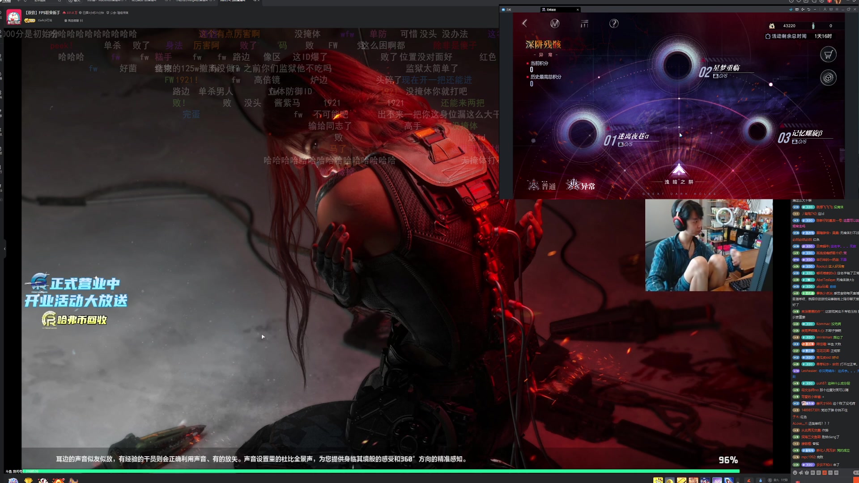
Task: Click the streamer avatar in the stream header
Action: point(14,17)
